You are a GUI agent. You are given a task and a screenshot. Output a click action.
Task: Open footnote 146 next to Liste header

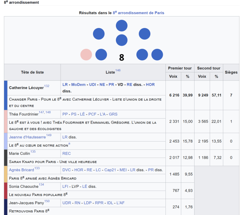pos(118,71)
